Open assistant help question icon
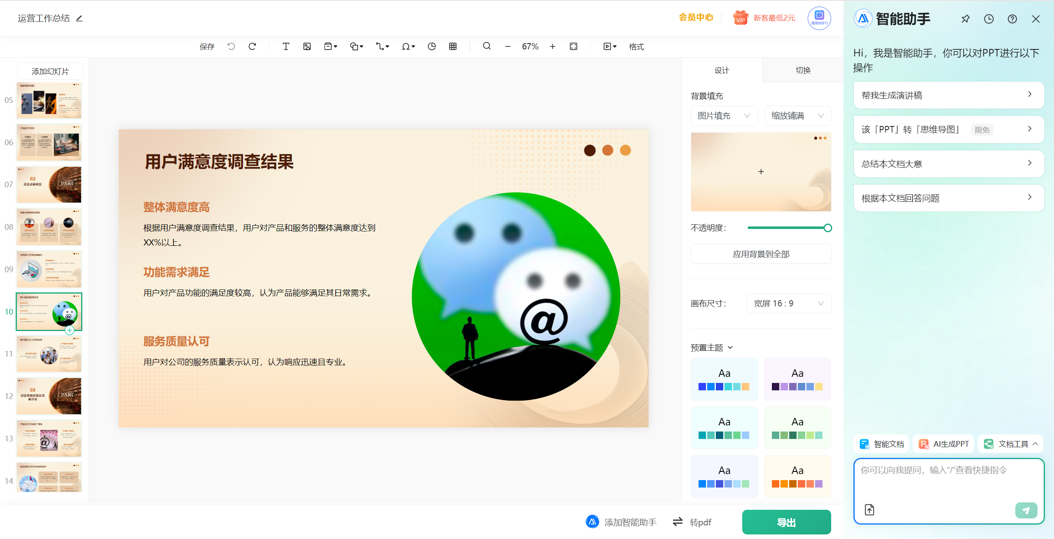The height and width of the screenshot is (539, 1054). click(x=1012, y=19)
